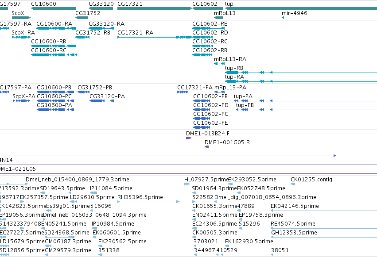Click protein CG10600-PA
The width and height of the screenshot is (377, 257).
[x=54, y=105]
